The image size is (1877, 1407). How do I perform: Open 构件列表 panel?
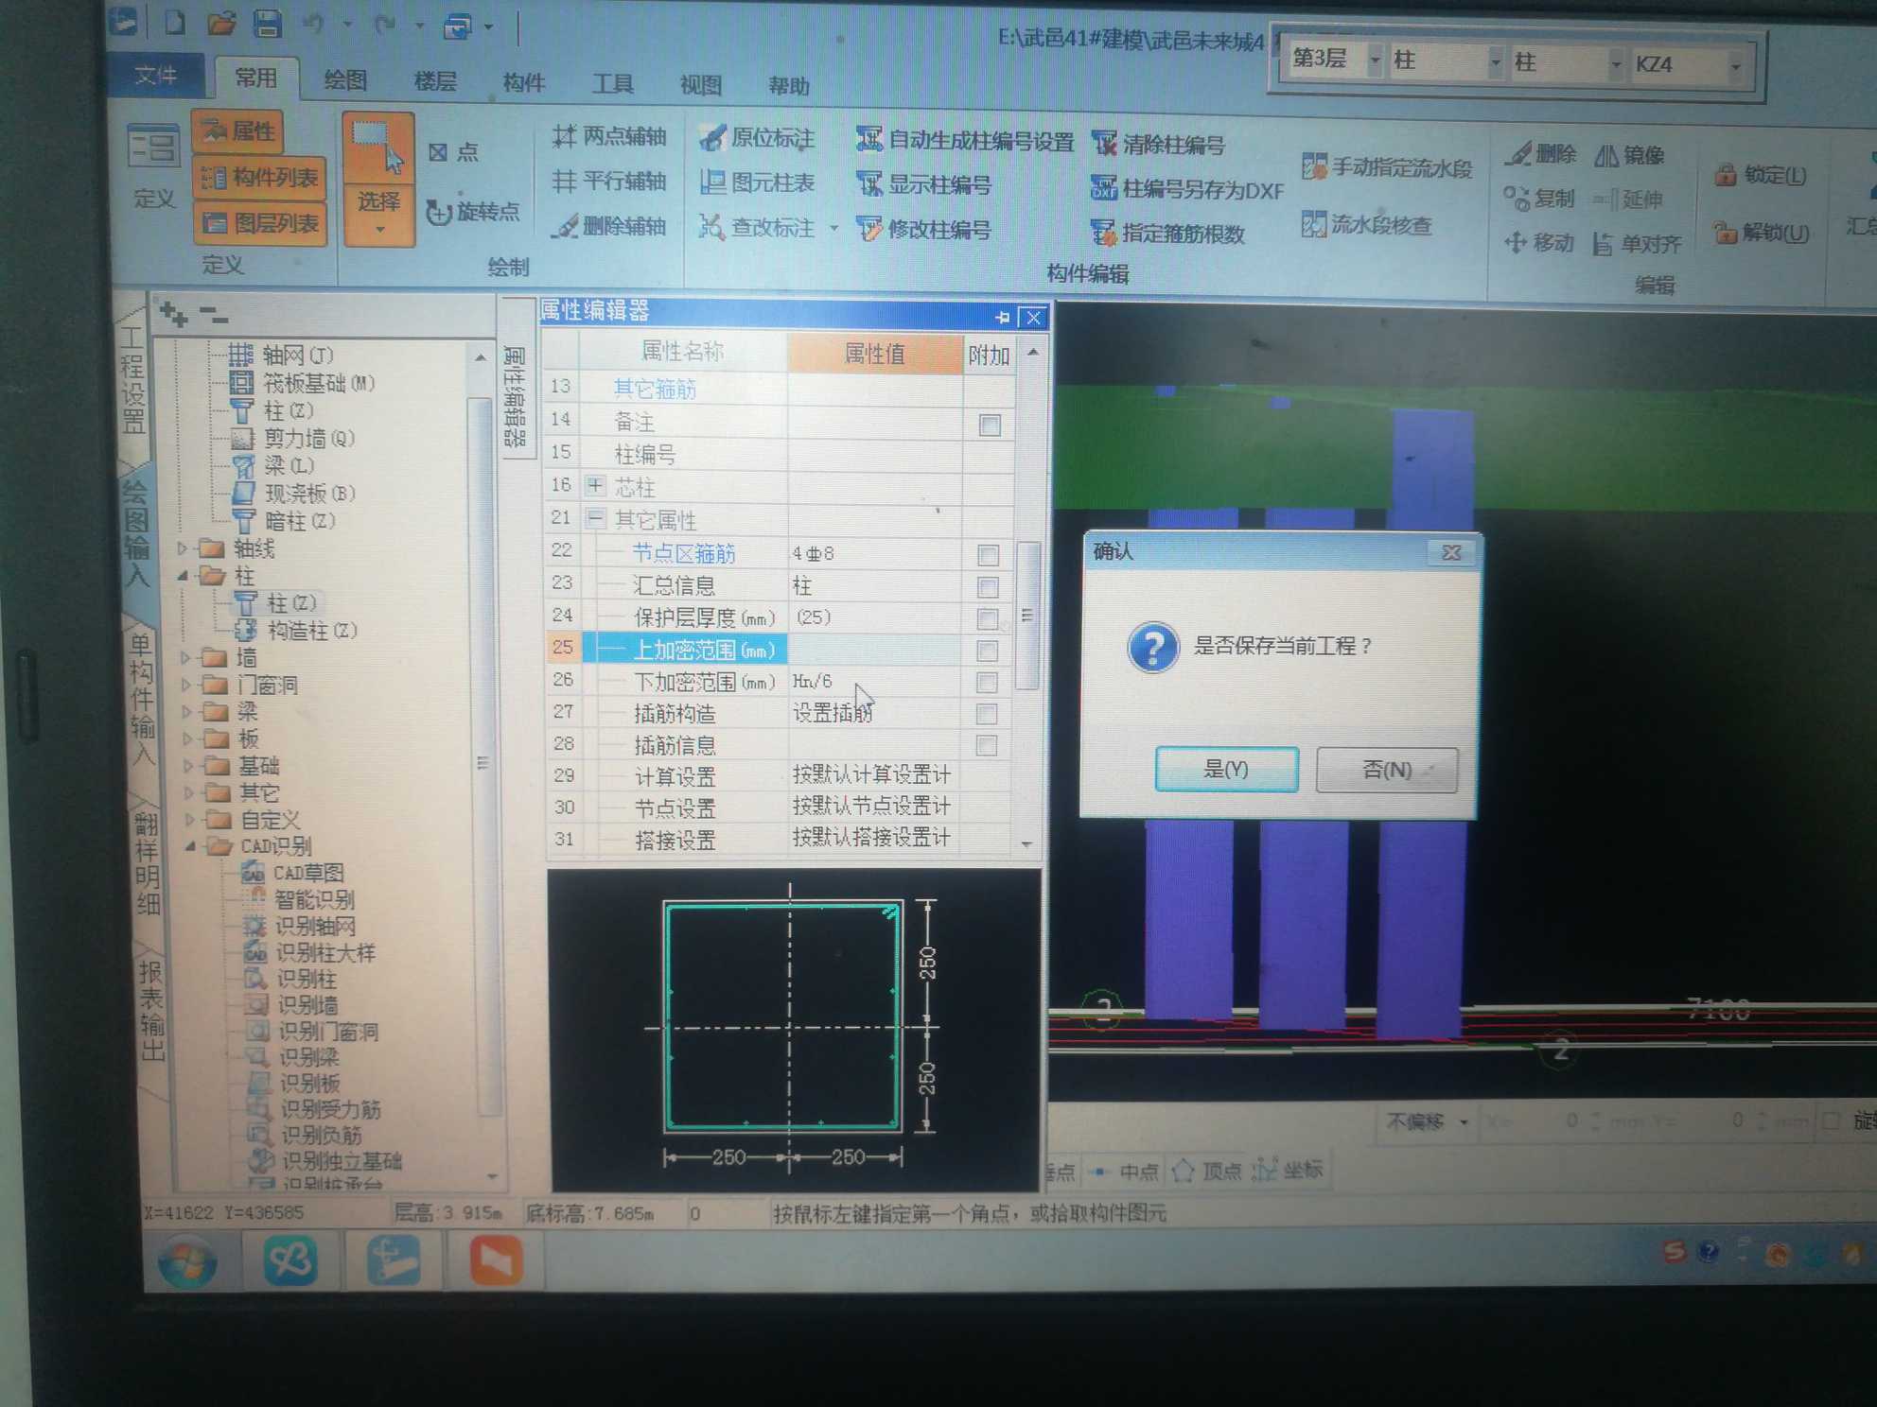260,177
